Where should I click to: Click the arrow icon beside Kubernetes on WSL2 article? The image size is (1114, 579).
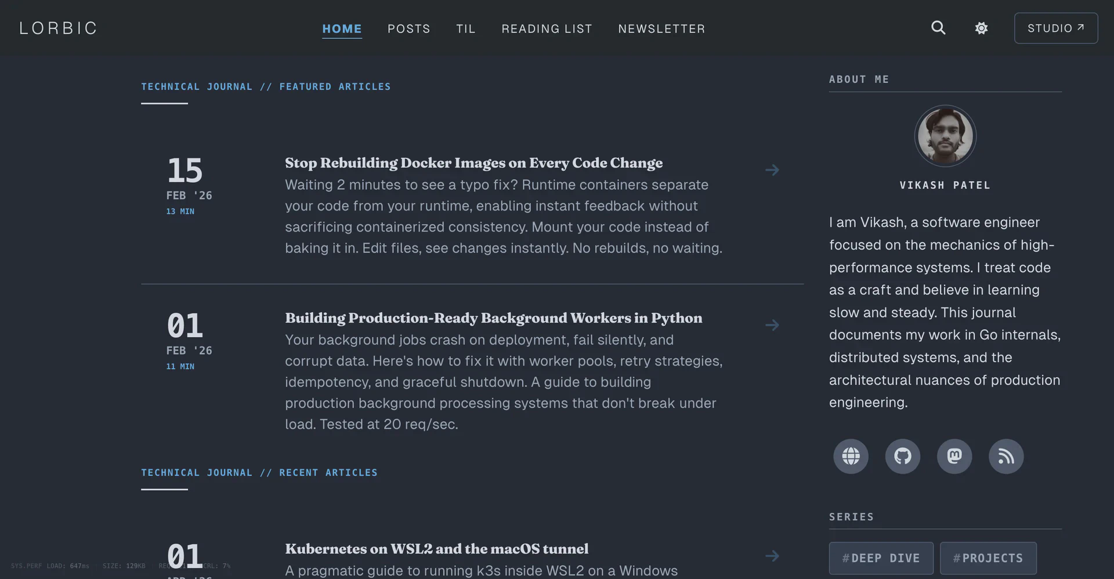click(x=772, y=556)
